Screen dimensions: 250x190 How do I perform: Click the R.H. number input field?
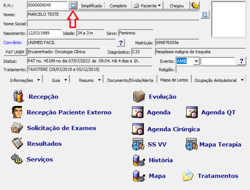[x=47, y=5]
